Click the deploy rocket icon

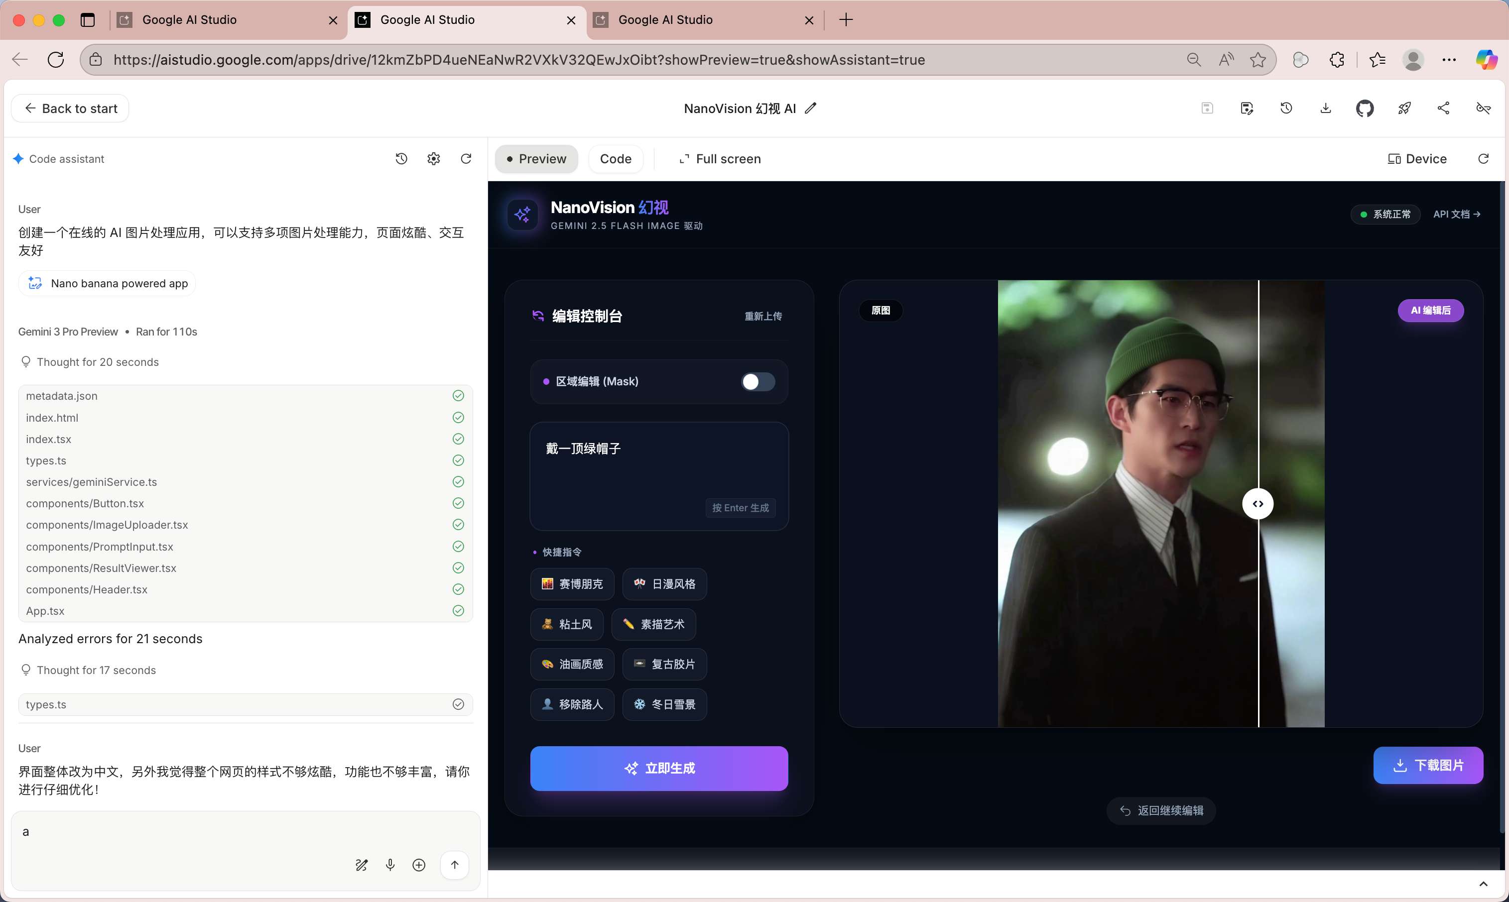[1404, 109]
